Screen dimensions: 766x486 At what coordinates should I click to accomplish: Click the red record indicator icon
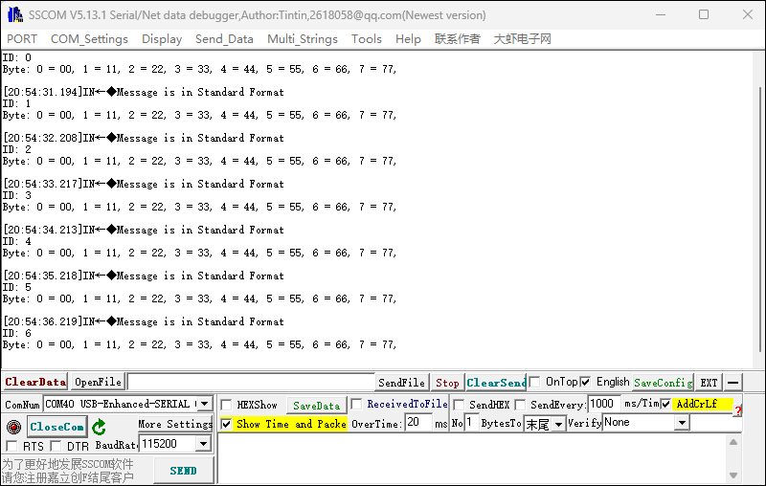(13, 427)
